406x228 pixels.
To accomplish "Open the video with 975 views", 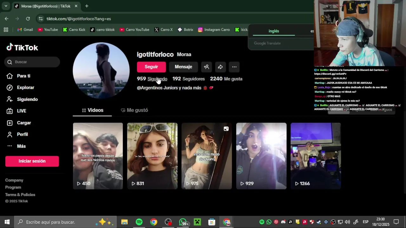I will point(206,156).
